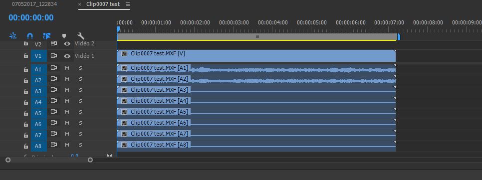
Task: Open the Clip0007 test panel menu
Action: pos(128,4)
